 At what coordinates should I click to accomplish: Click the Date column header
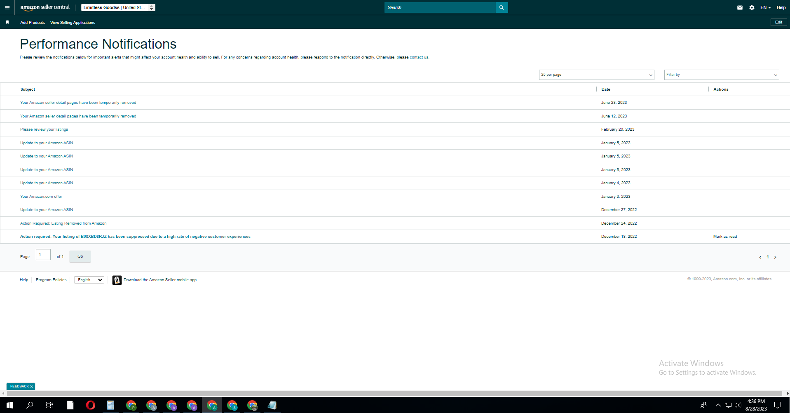(x=606, y=89)
